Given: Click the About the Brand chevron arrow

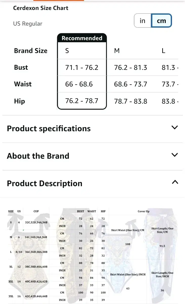Looking at the screenshot, I should 175,155.
